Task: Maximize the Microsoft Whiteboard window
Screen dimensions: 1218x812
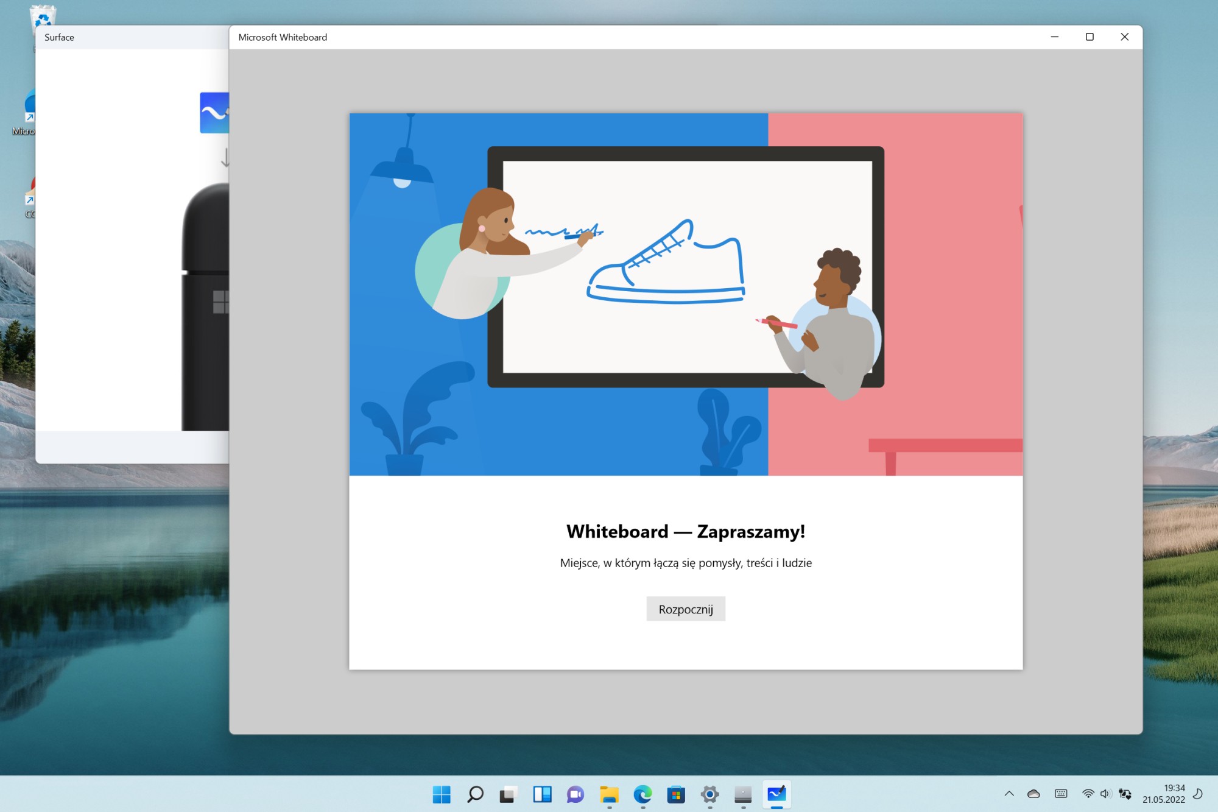Action: coord(1090,37)
